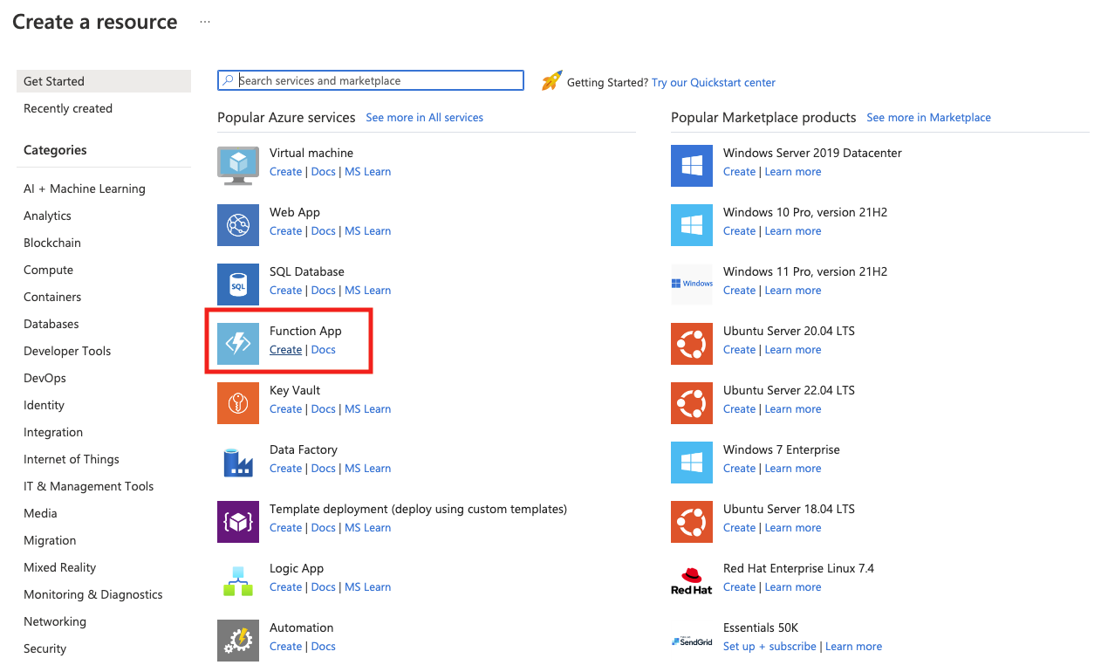Open See more in All services

[x=424, y=117]
